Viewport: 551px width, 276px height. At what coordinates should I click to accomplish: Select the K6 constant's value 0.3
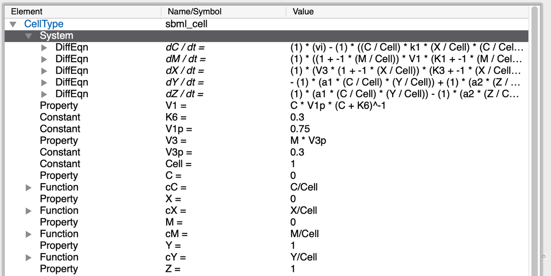click(x=297, y=117)
